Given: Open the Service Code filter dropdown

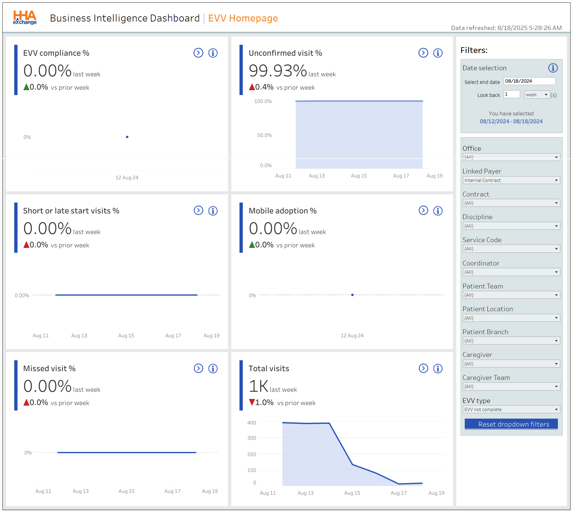Looking at the screenshot, I should click(511, 249).
